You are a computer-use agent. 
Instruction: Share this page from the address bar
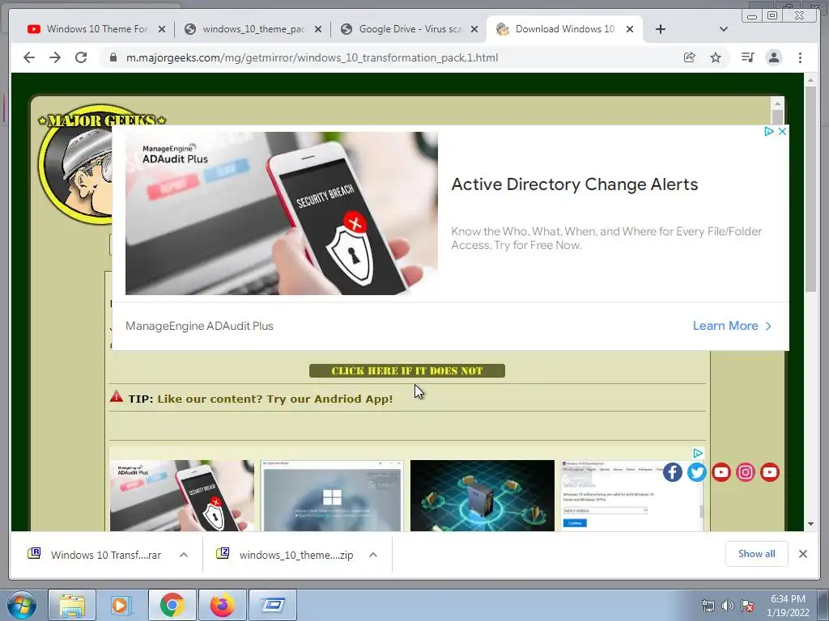point(690,57)
